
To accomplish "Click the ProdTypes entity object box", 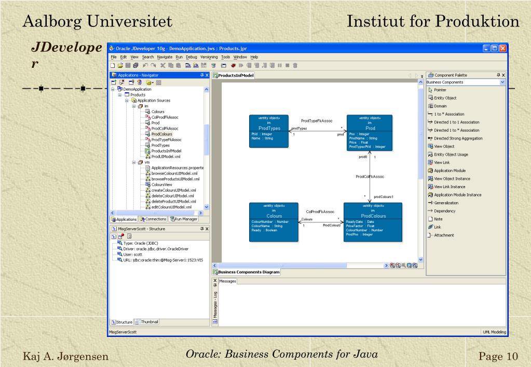I will [x=269, y=131].
